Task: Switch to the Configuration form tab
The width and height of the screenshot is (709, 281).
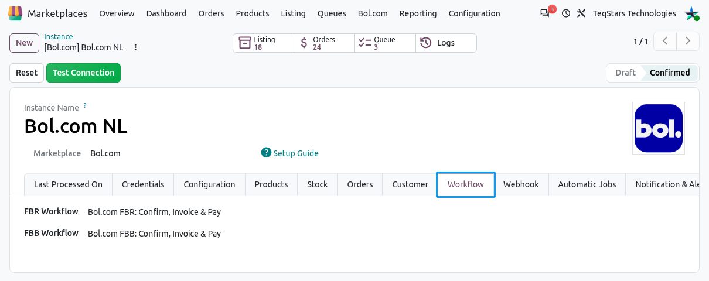Action: (x=209, y=184)
